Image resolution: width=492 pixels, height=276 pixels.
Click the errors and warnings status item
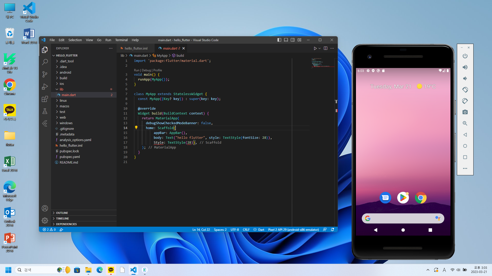click(49, 230)
